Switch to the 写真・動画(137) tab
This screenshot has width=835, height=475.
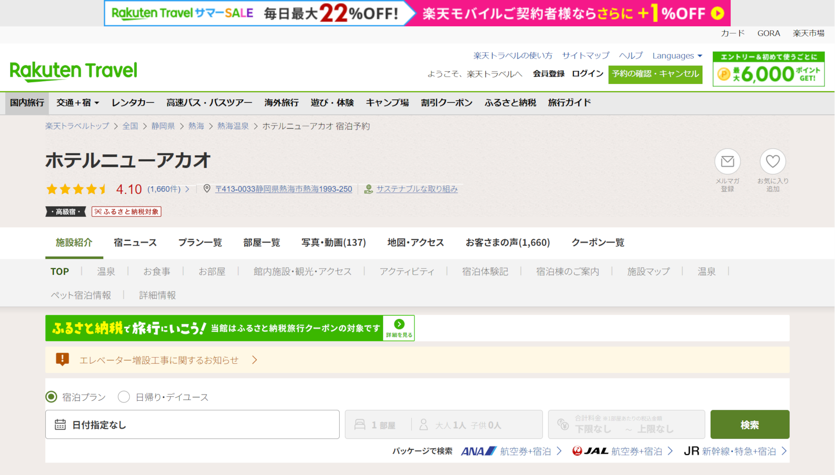(x=334, y=242)
